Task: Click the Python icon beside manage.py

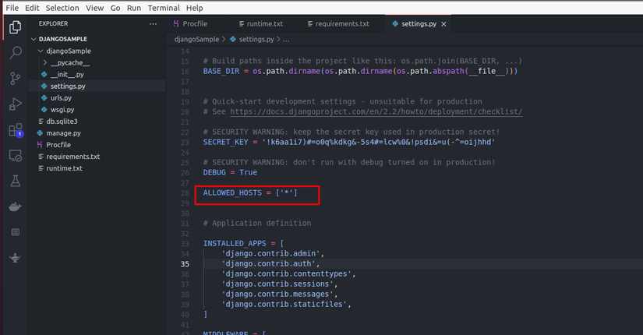Action: [x=40, y=133]
